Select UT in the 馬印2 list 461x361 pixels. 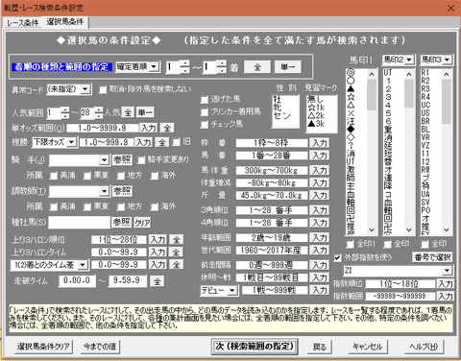(388, 73)
